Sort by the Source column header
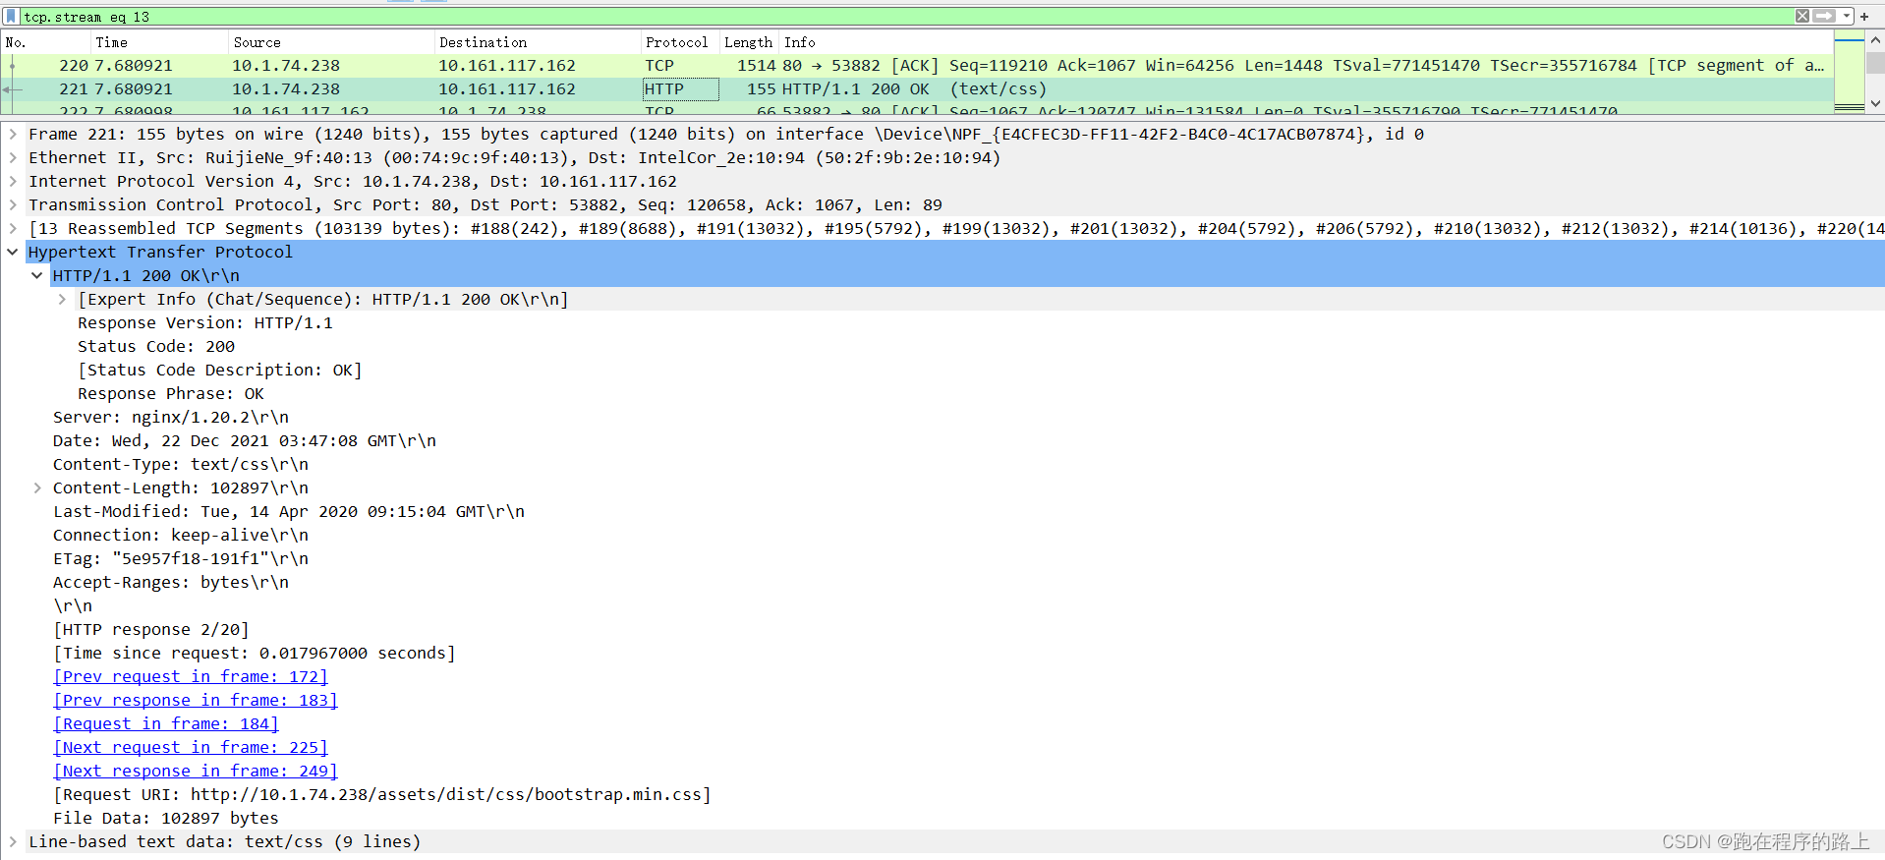The image size is (1885, 860). click(330, 42)
